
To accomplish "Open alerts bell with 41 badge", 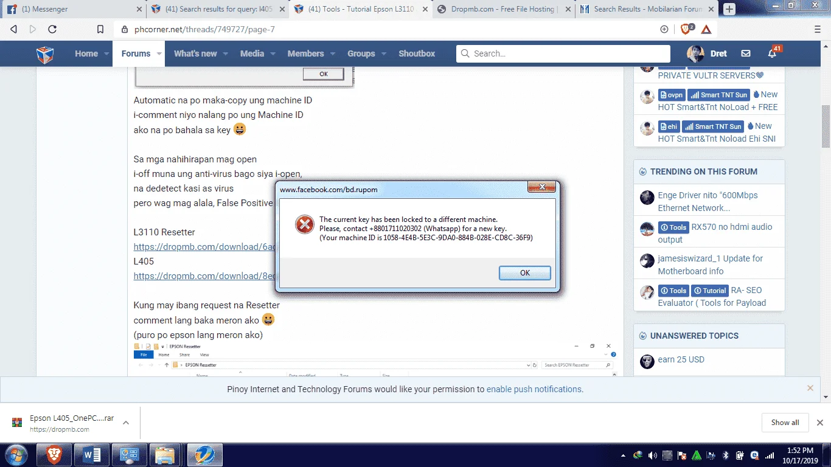I will pos(773,53).
